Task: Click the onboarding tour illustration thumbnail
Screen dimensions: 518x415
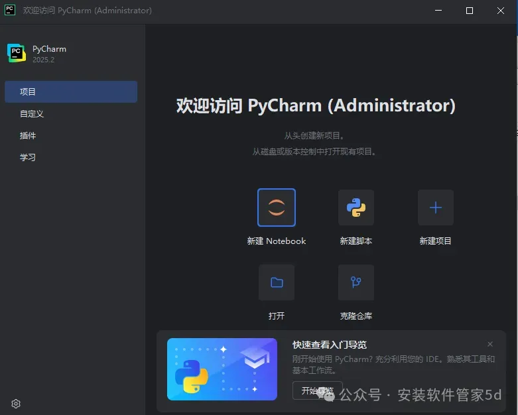Action: [222, 369]
